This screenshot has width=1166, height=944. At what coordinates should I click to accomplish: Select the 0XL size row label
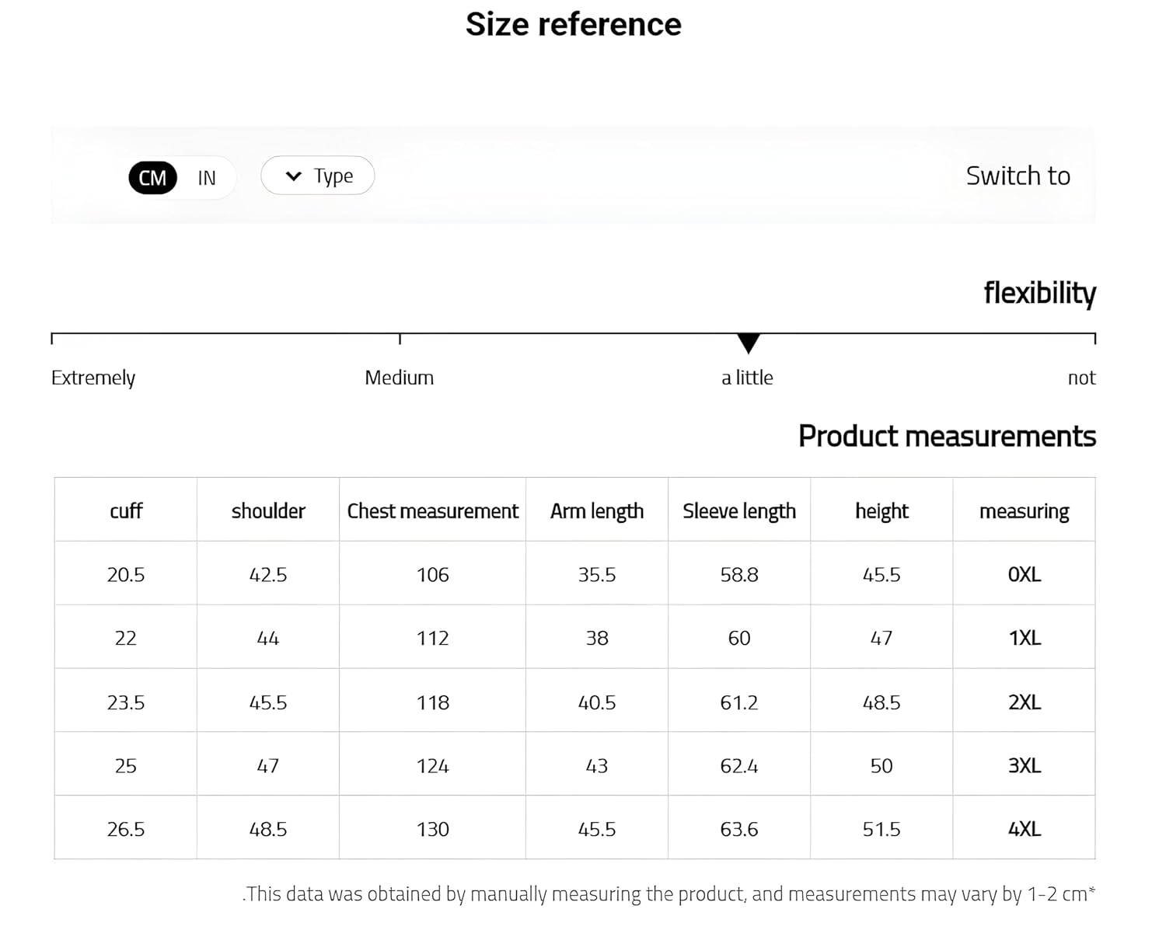1024,574
